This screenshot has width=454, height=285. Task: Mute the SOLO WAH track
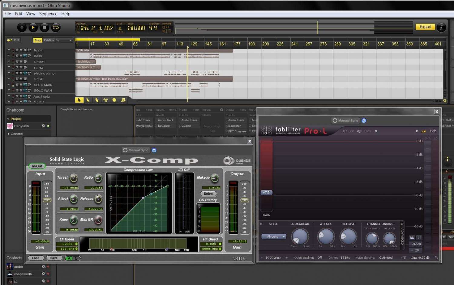tap(21, 90)
